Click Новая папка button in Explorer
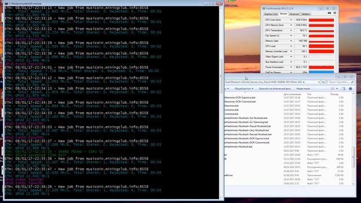This screenshot has height=203, width=361. pos(303,89)
